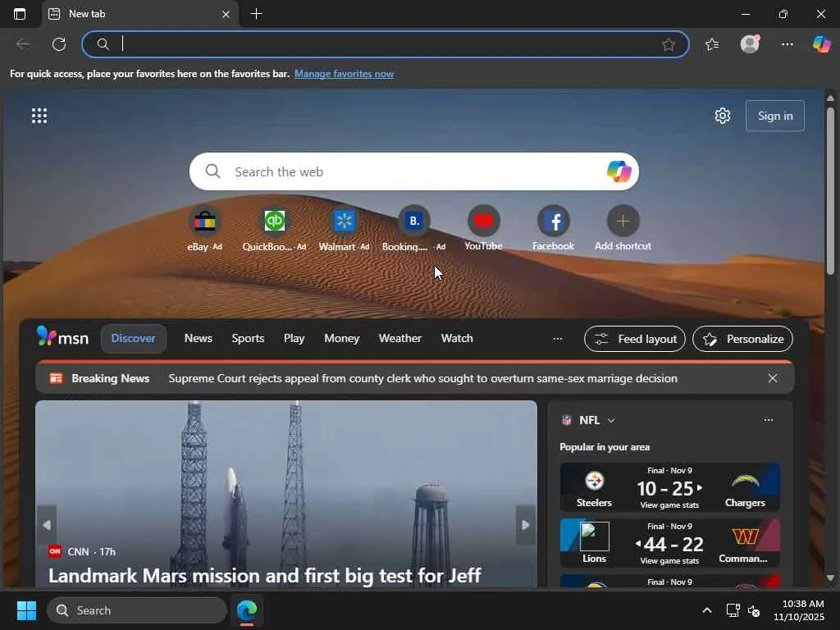
Task: Open the network status tray icon
Action: coord(733,610)
